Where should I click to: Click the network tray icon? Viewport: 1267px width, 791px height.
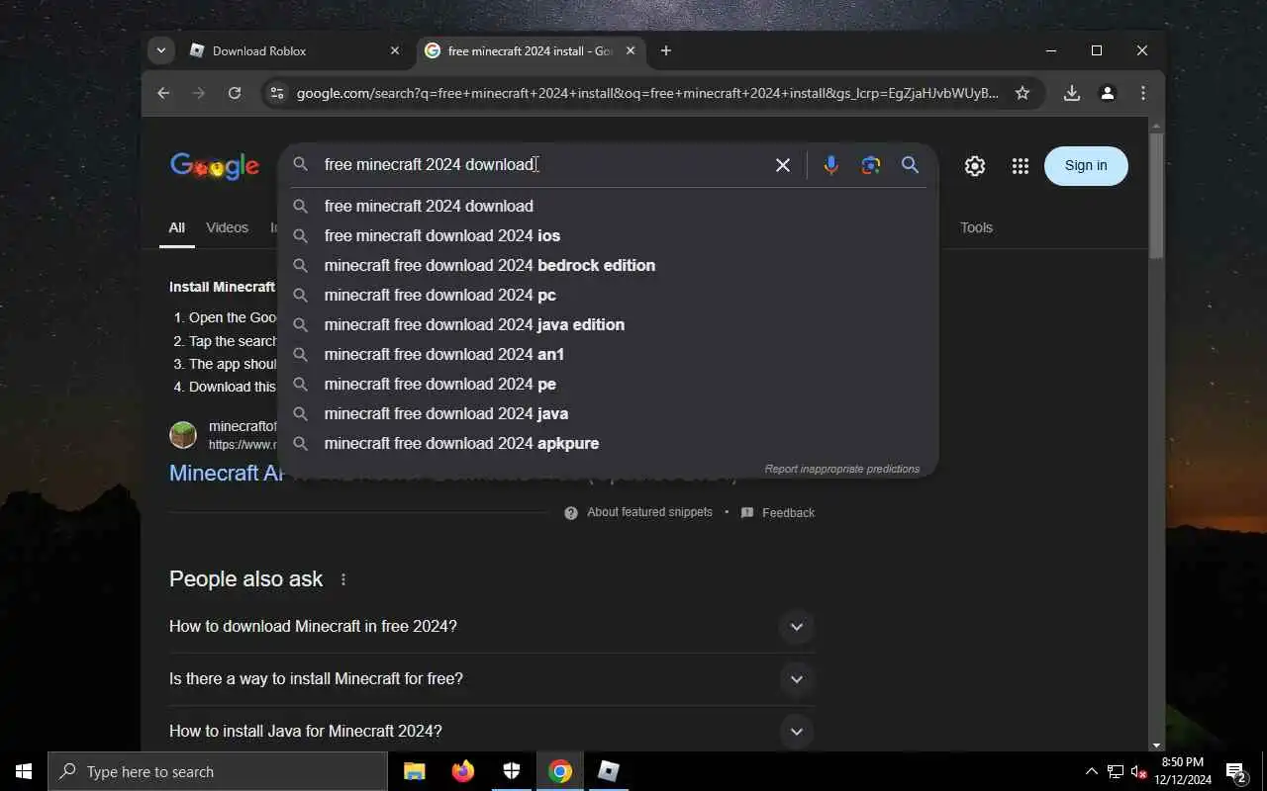[1115, 771]
